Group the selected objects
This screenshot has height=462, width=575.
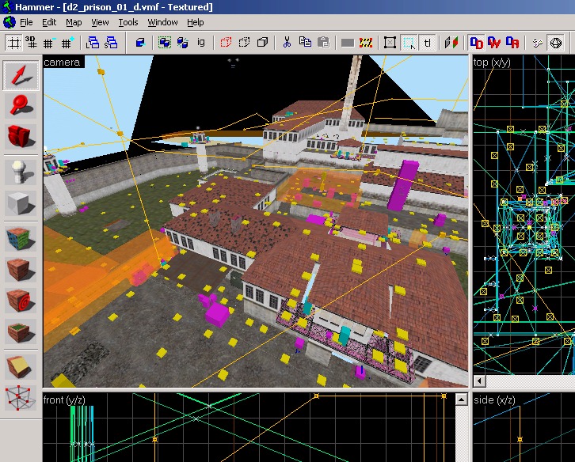(165, 43)
